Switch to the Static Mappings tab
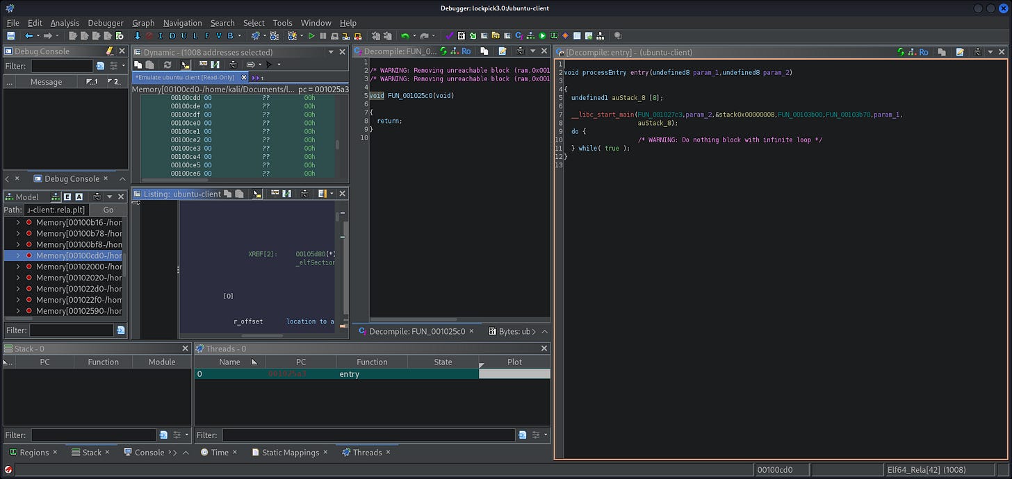Screen dimensions: 1012x479 (290, 452)
